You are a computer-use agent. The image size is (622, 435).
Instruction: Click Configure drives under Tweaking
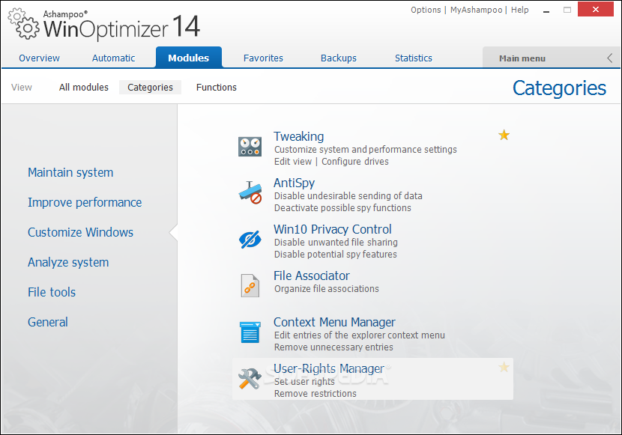point(355,161)
